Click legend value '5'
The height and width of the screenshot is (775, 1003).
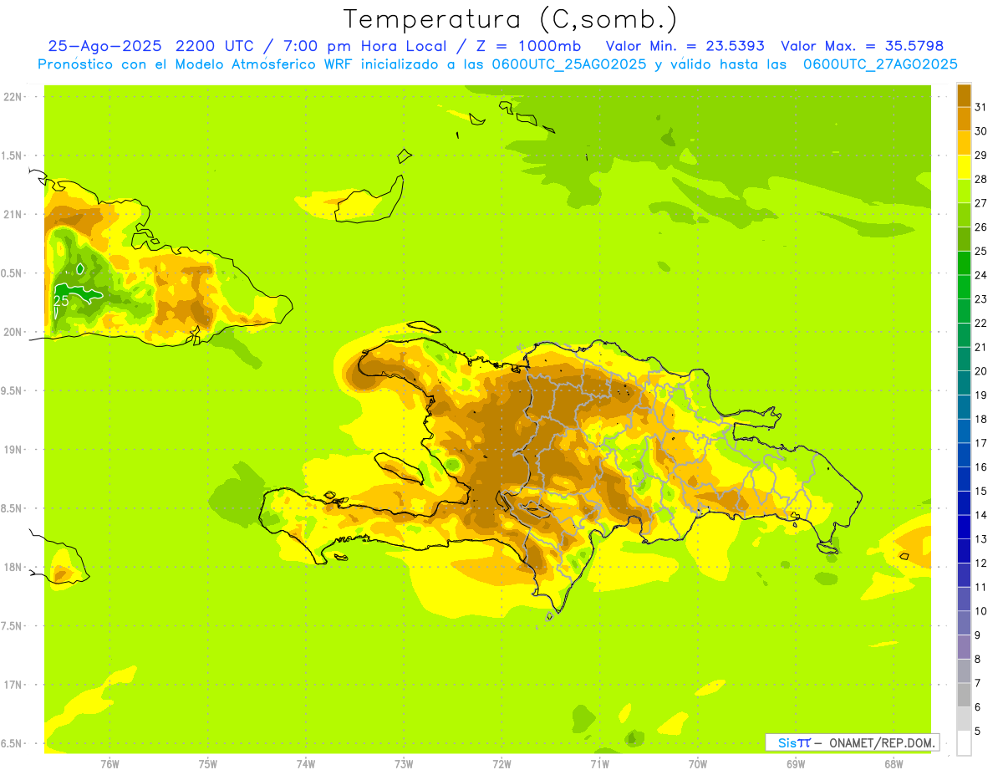[x=978, y=732]
